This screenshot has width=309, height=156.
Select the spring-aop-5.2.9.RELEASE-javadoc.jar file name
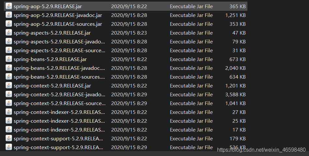pyautogui.click(x=57, y=15)
